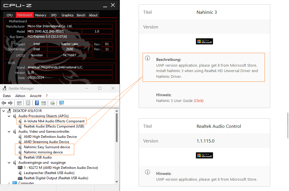Click the Nahimic 3 title text

pos(206,12)
